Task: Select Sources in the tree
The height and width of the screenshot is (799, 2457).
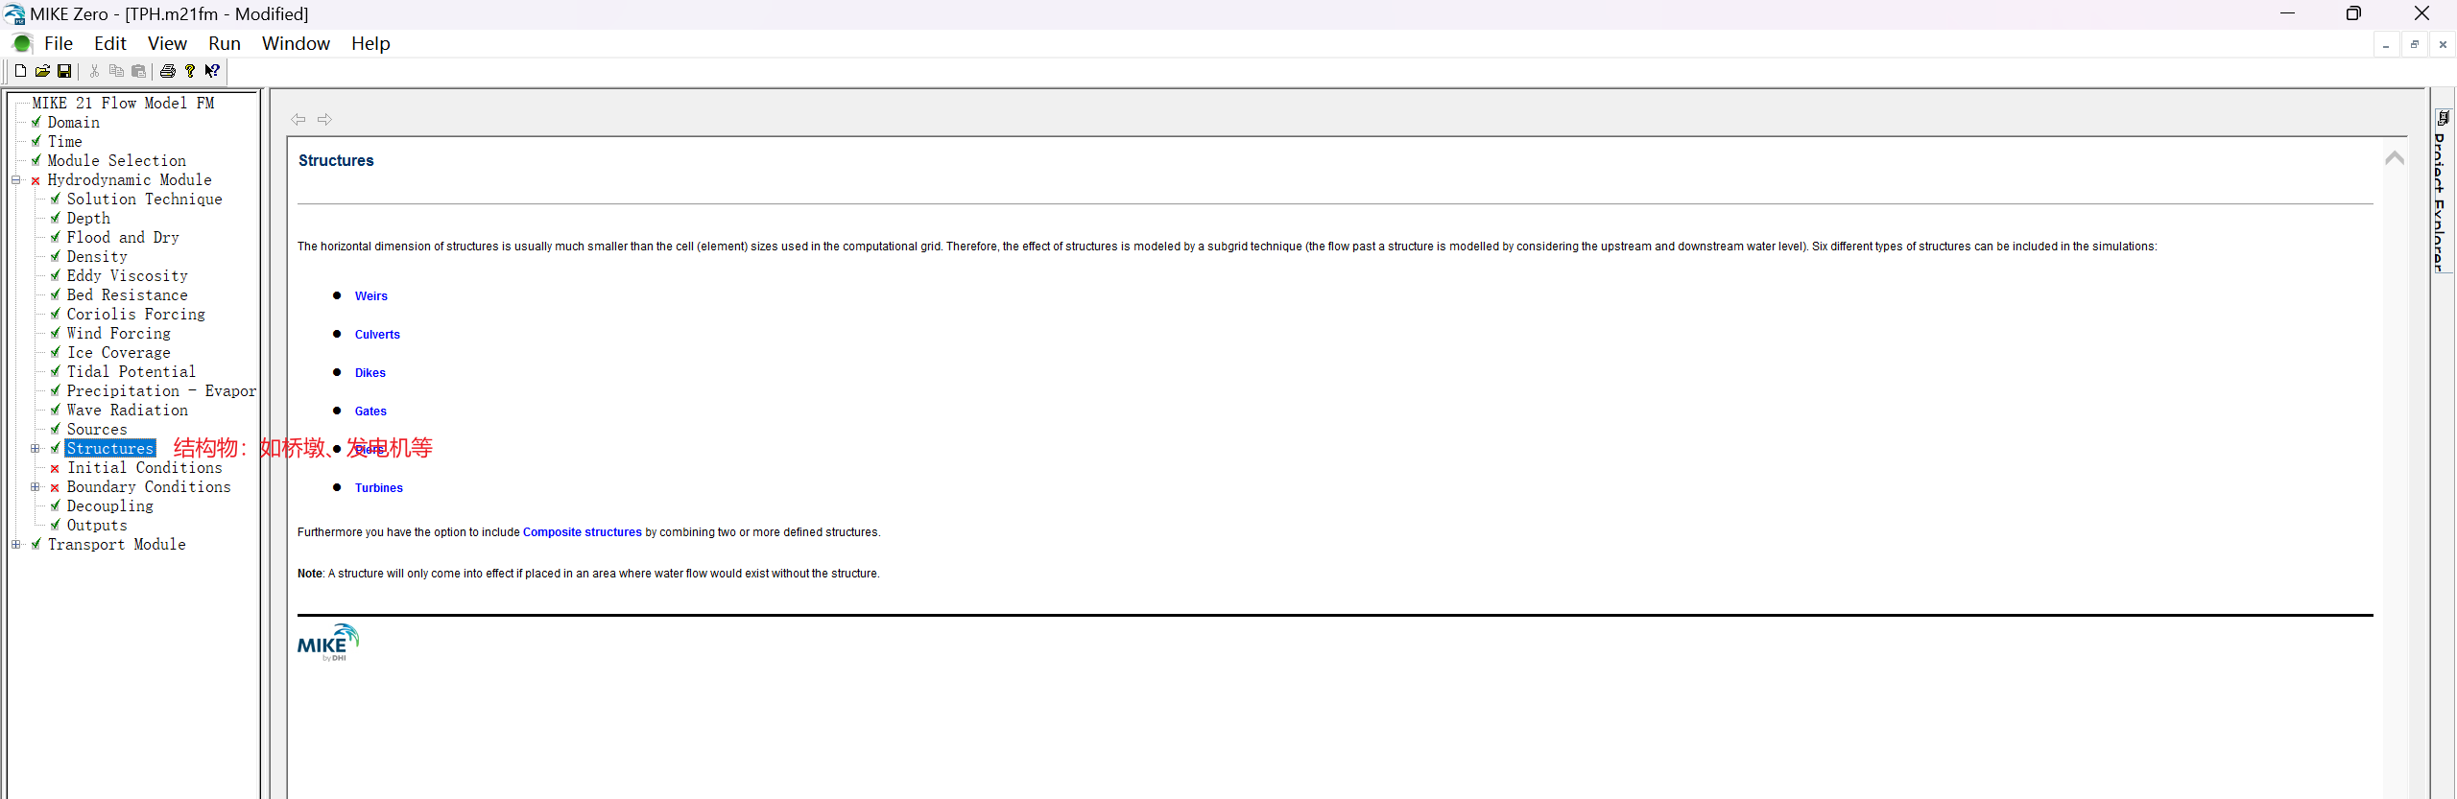Action: point(97,430)
